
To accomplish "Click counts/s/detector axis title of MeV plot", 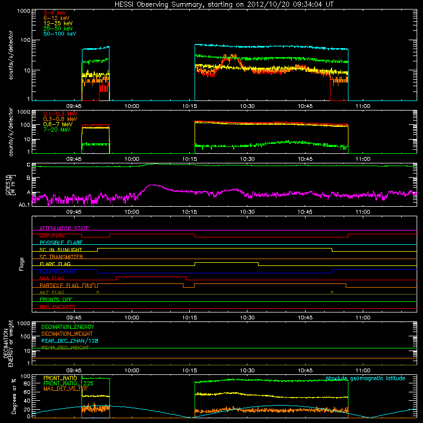I will coord(11,132).
